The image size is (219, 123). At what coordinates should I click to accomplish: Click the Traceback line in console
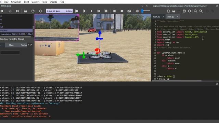(x=21, y=106)
